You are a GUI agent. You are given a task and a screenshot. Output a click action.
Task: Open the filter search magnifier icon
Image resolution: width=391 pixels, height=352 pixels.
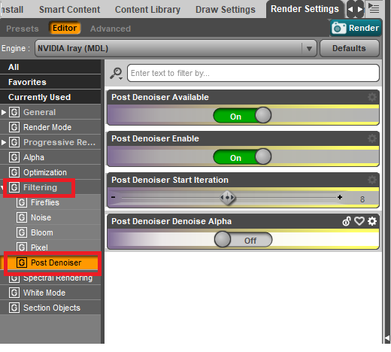[116, 73]
